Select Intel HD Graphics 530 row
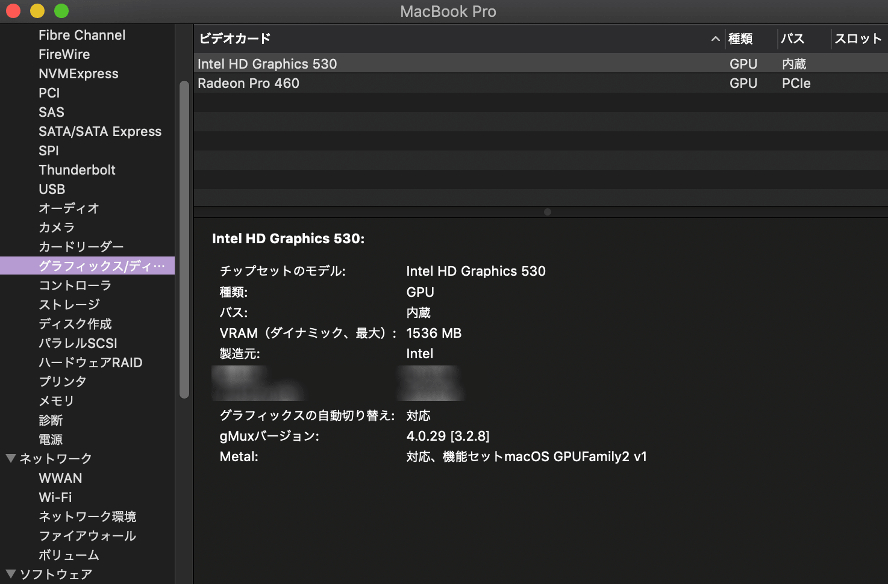The height and width of the screenshot is (584, 888). (x=540, y=64)
